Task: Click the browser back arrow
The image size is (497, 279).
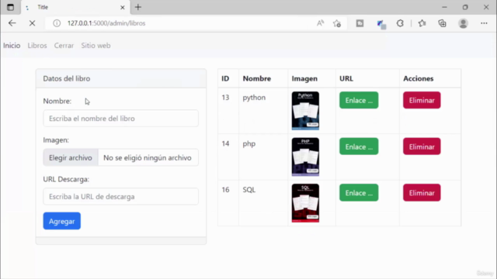Action: (x=12, y=23)
